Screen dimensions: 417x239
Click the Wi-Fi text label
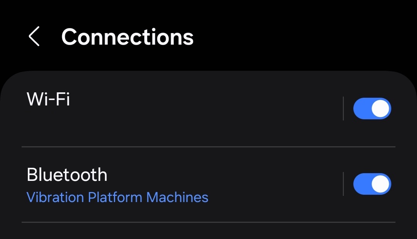point(48,99)
